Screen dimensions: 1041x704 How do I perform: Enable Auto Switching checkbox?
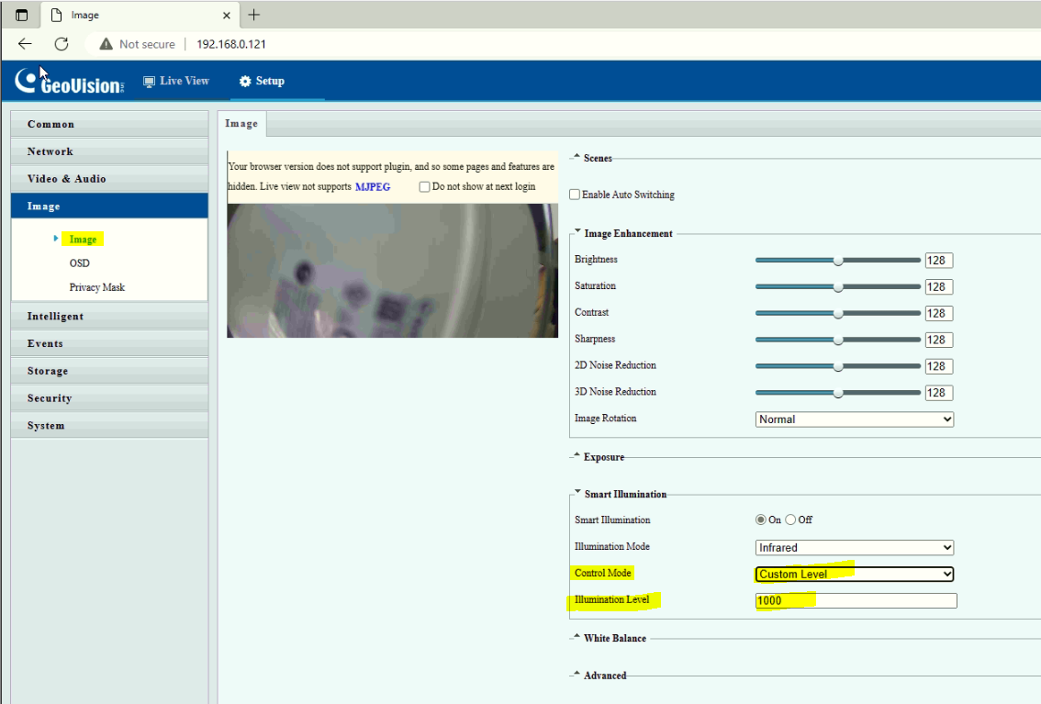pos(575,195)
